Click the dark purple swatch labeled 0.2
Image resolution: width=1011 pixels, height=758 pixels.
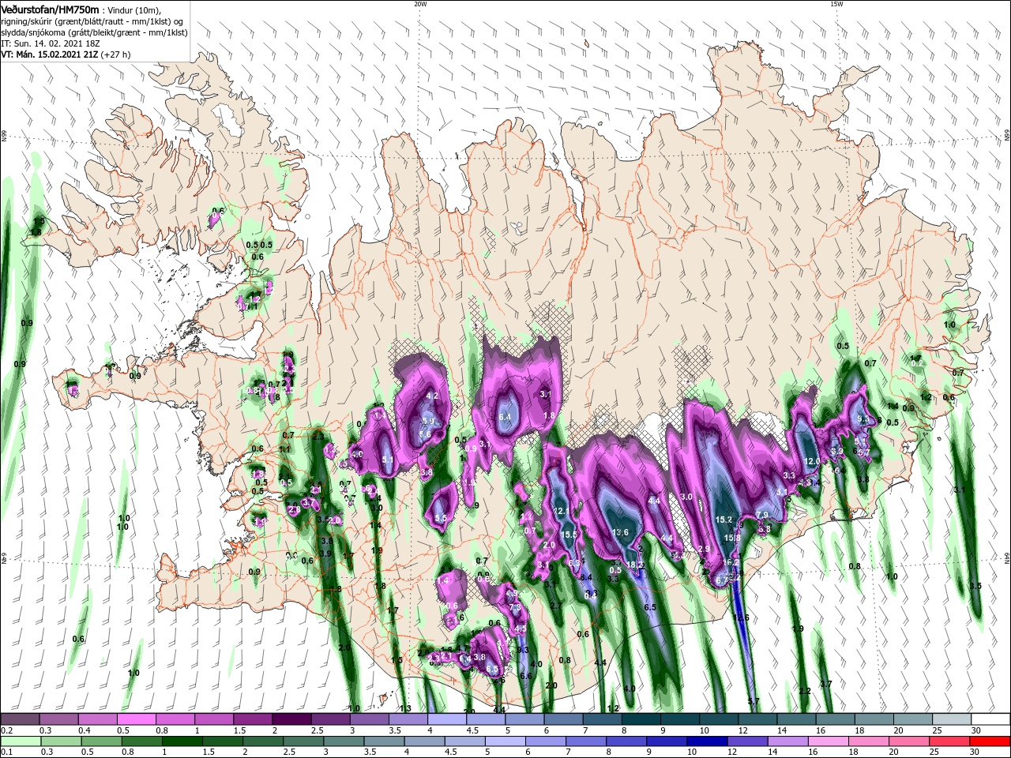coord(20,719)
